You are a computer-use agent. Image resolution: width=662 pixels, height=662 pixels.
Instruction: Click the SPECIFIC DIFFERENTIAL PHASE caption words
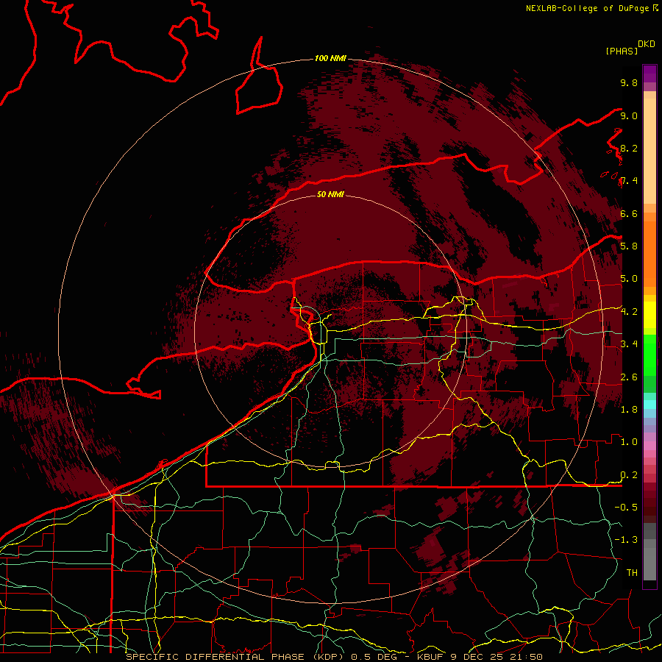point(215,657)
